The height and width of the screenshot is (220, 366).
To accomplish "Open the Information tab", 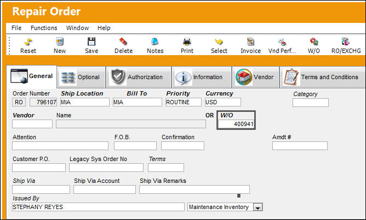I will [202, 77].
